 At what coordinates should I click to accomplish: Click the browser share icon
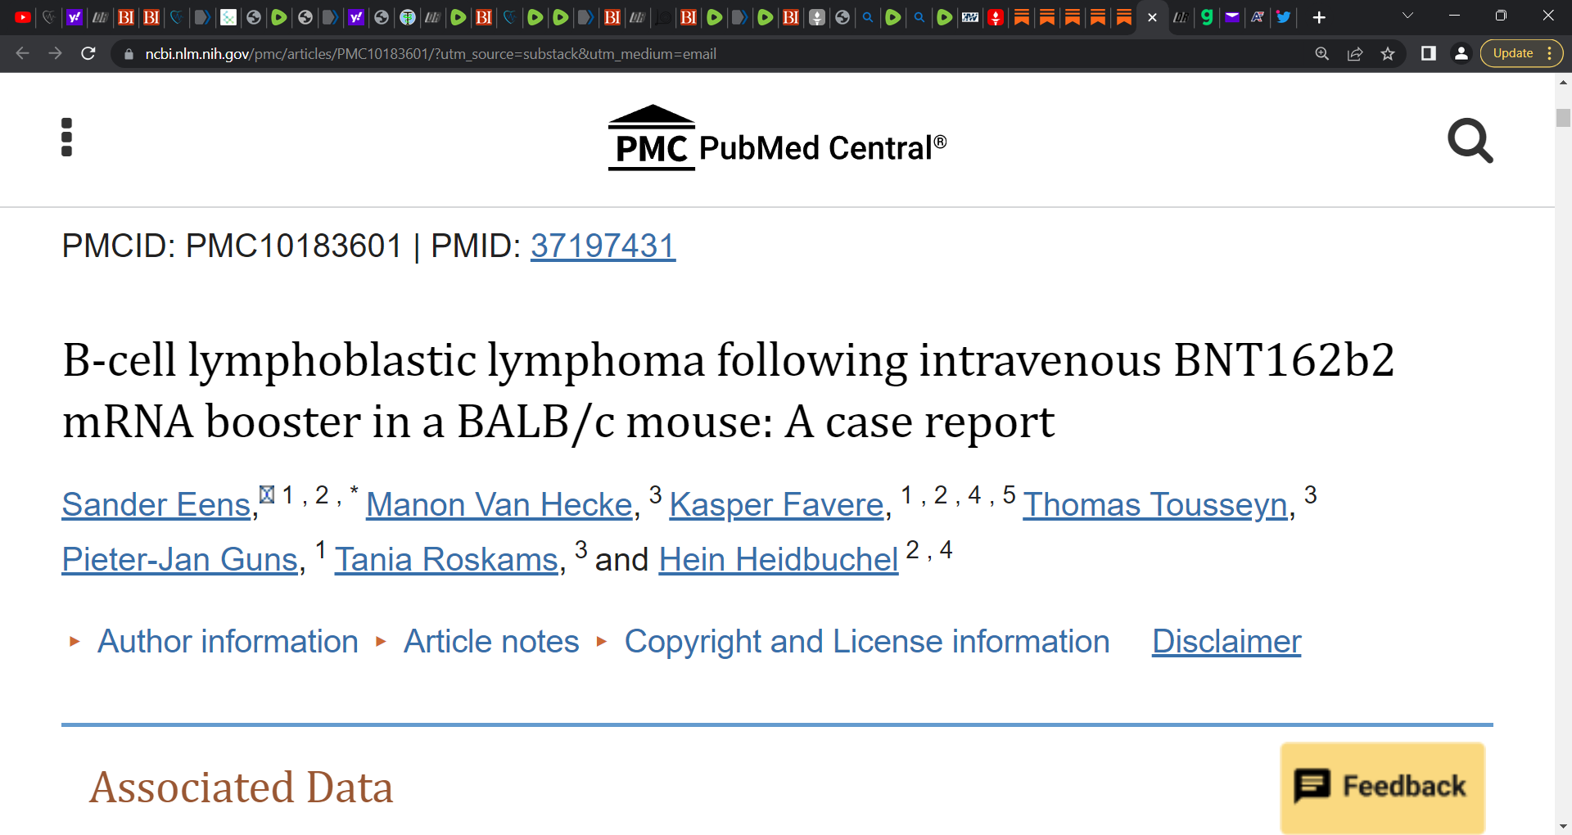pyautogui.click(x=1355, y=53)
